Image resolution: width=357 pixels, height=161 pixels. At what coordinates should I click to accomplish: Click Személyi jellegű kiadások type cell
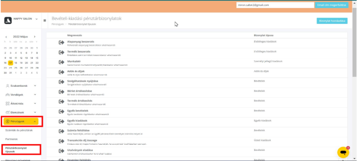268,61
